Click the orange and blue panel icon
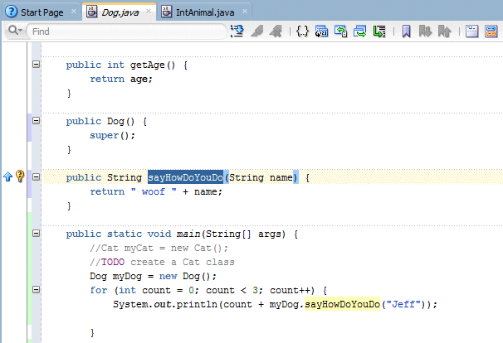 491,31
